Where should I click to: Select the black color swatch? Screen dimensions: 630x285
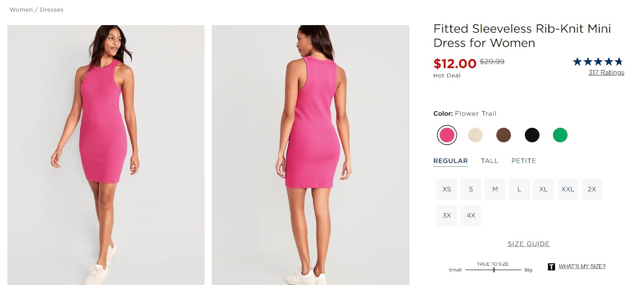(x=532, y=135)
